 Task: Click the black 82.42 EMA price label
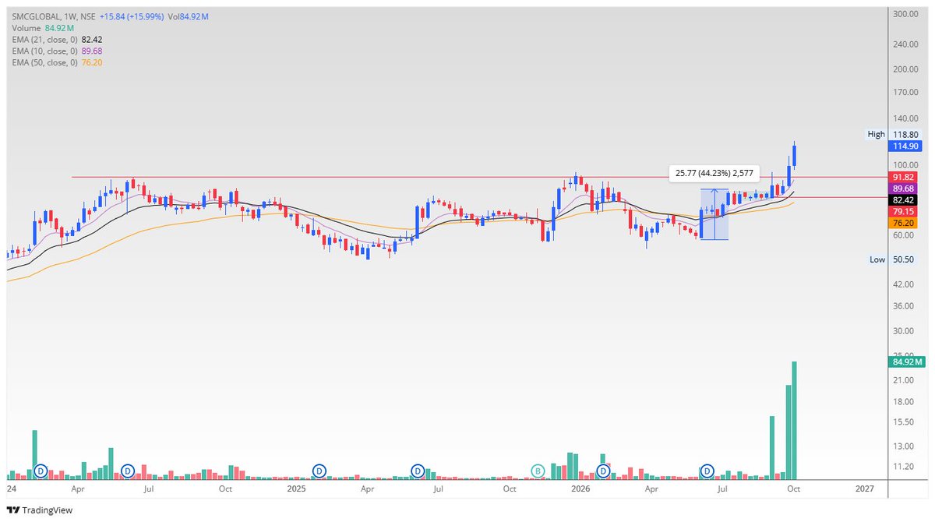(905, 200)
